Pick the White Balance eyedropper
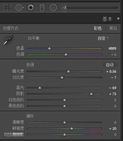 (x=8, y=40)
